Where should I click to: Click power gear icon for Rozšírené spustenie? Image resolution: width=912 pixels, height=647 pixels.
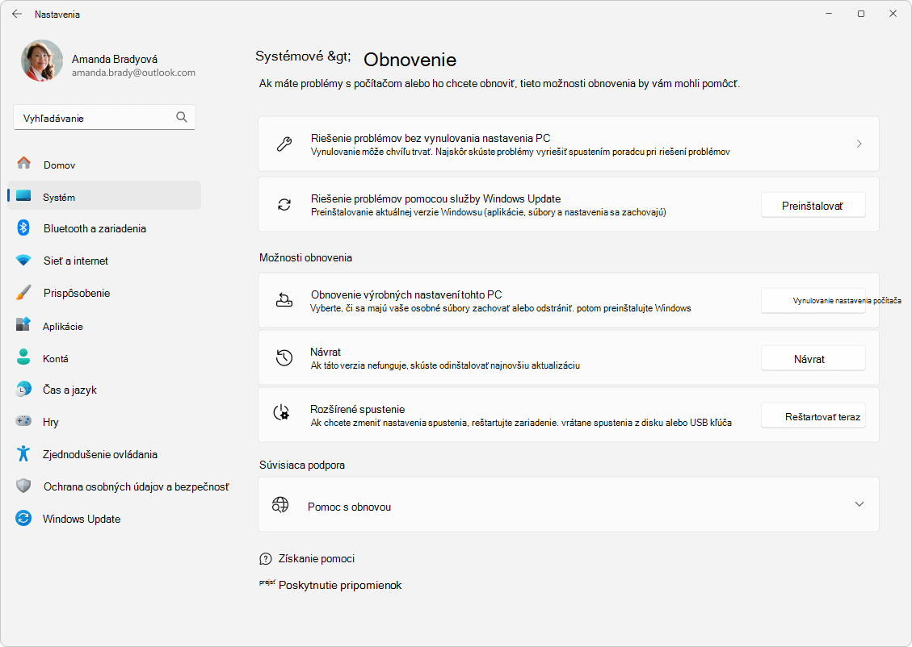click(x=281, y=412)
